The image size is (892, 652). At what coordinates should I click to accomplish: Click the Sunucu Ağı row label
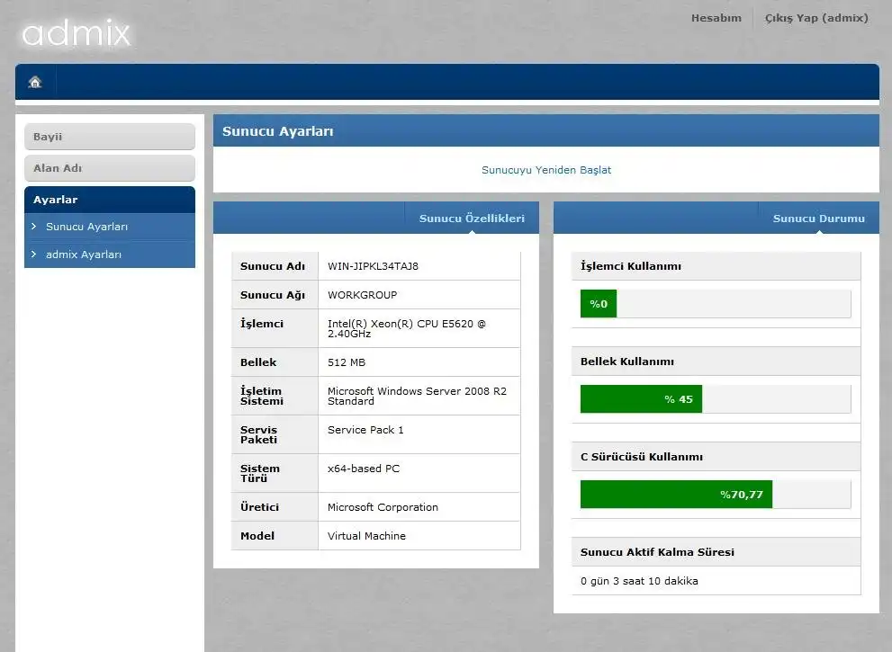[x=273, y=295]
